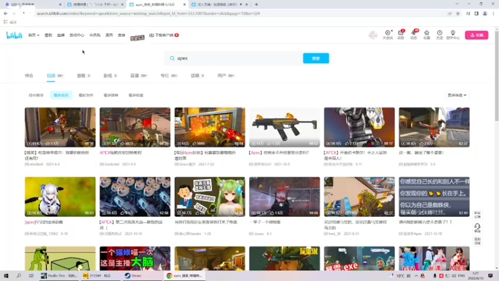Open the green-haired anime girl video thumbnail
The image size is (499, 281).
210,197
